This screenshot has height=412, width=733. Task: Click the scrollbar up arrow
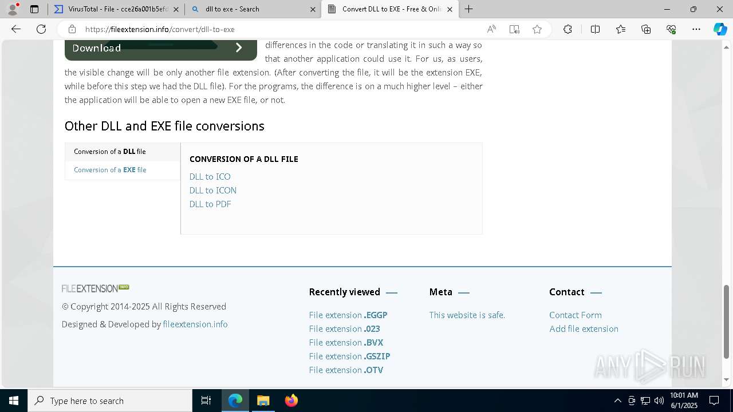[727, 47]
